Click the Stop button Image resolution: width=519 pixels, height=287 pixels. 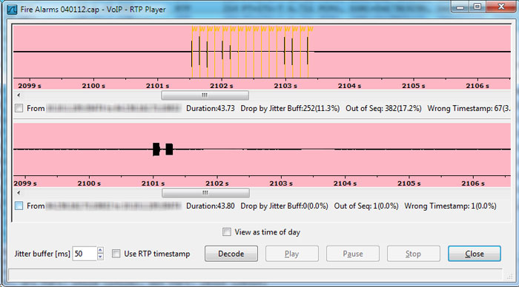coord(414,254)
